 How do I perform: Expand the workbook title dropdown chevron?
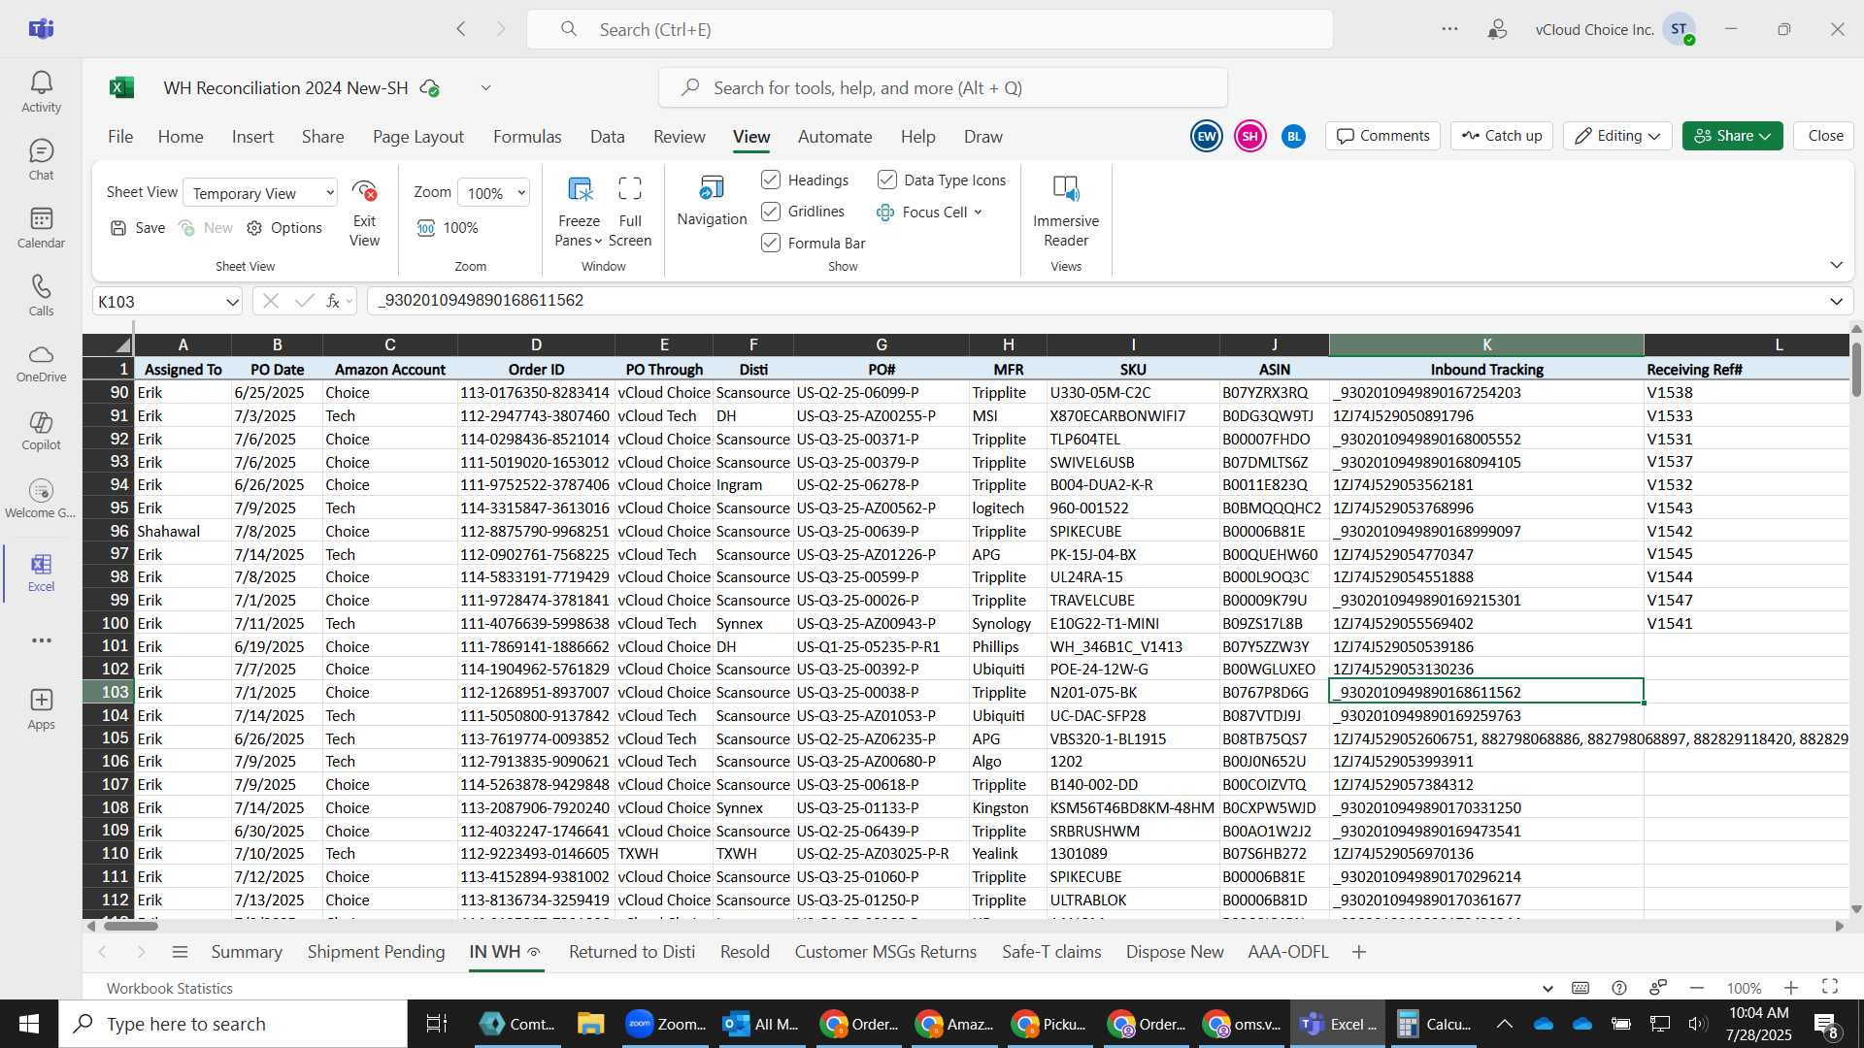tap(486, 87)
